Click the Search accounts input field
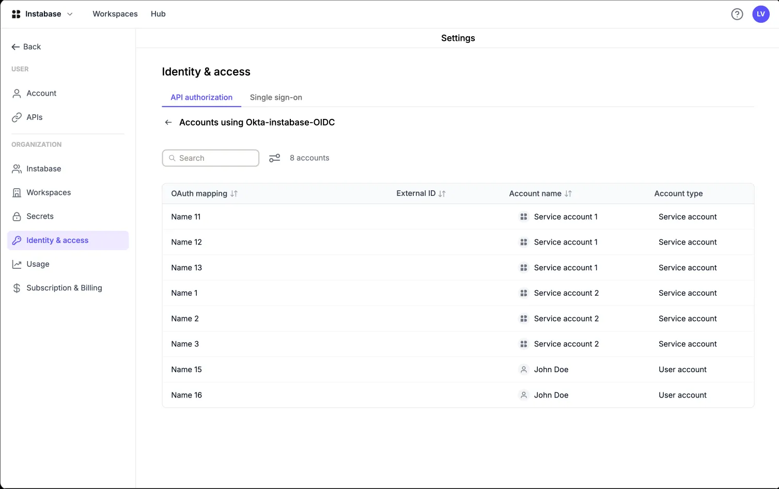 point(211,158)
